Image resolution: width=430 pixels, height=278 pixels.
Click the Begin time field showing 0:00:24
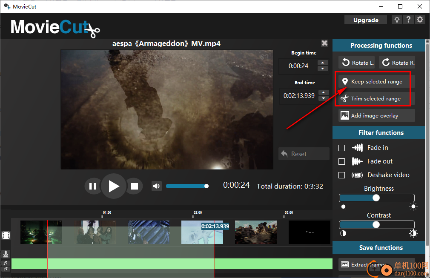coord(298,66)
